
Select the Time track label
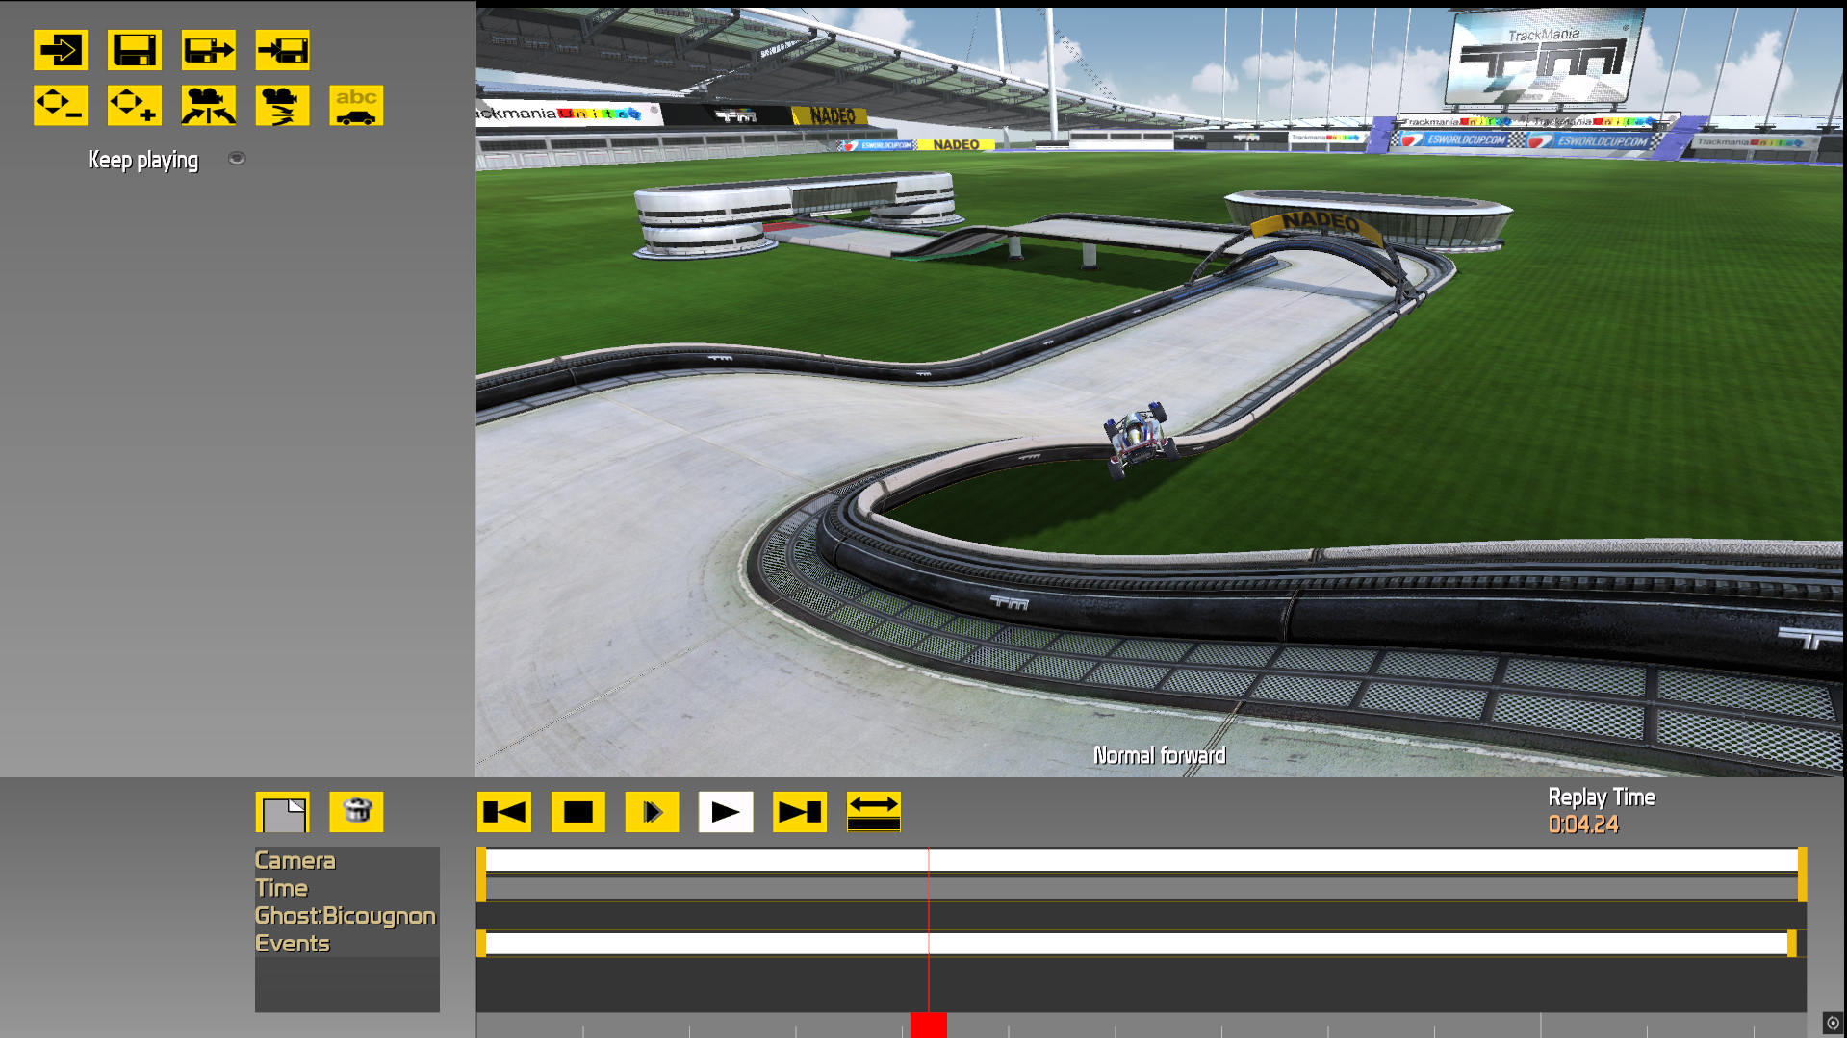click(282, 888)
